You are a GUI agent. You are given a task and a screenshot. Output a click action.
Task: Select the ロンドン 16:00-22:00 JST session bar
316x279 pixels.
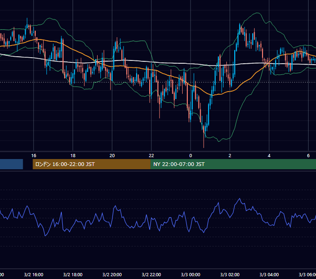[x=92, y=164]
